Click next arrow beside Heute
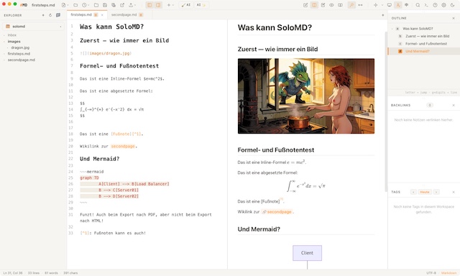The width and height of the screenshot is (460, 276). click(x=436, y=192)
